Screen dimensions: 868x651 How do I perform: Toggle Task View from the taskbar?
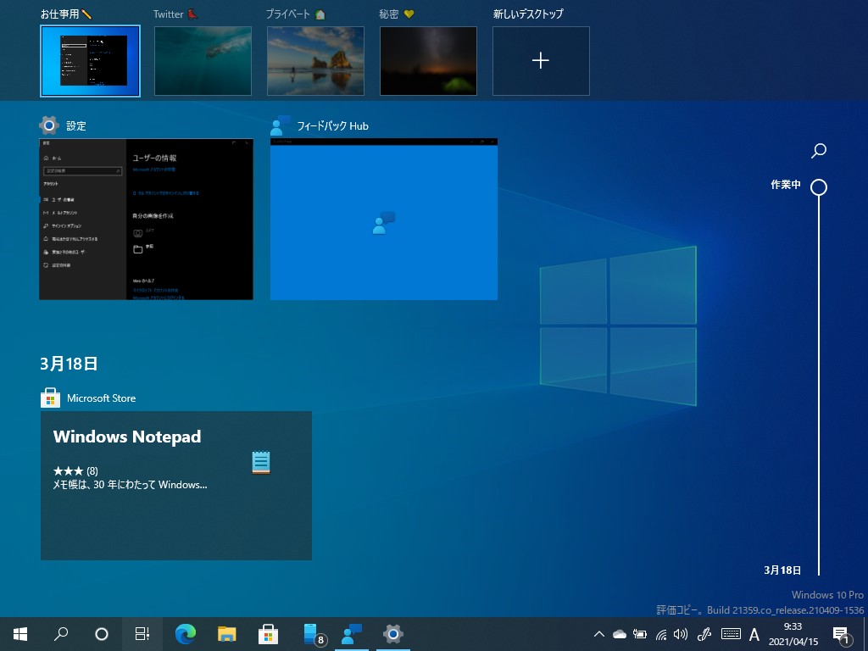142,634
